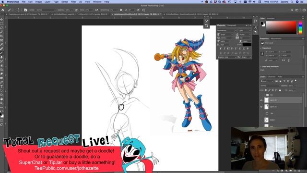Open layer filter Kind dropdown
The image size is (307, 173).
267,81
